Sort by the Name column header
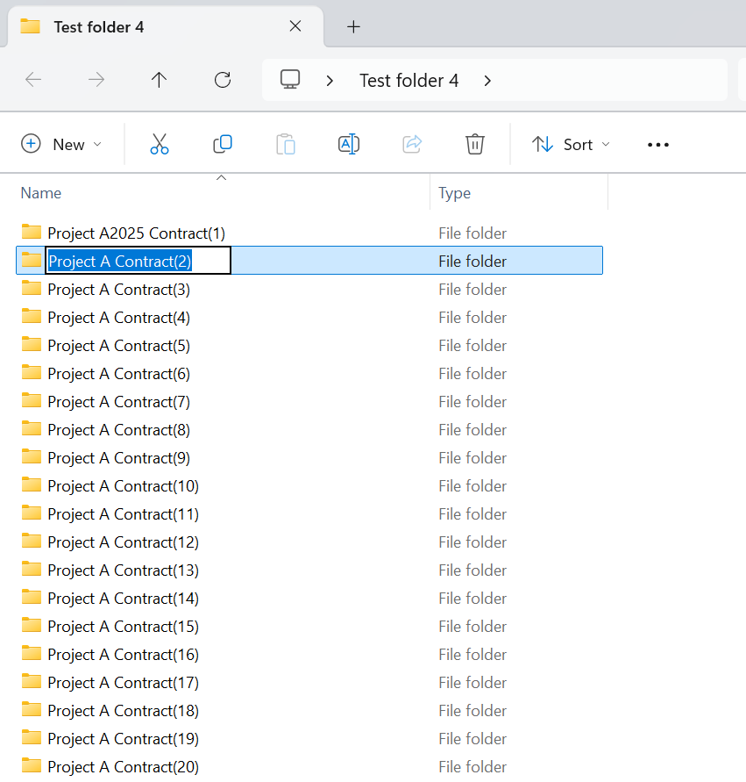746x782 pixels. click(x=41, y=193)
